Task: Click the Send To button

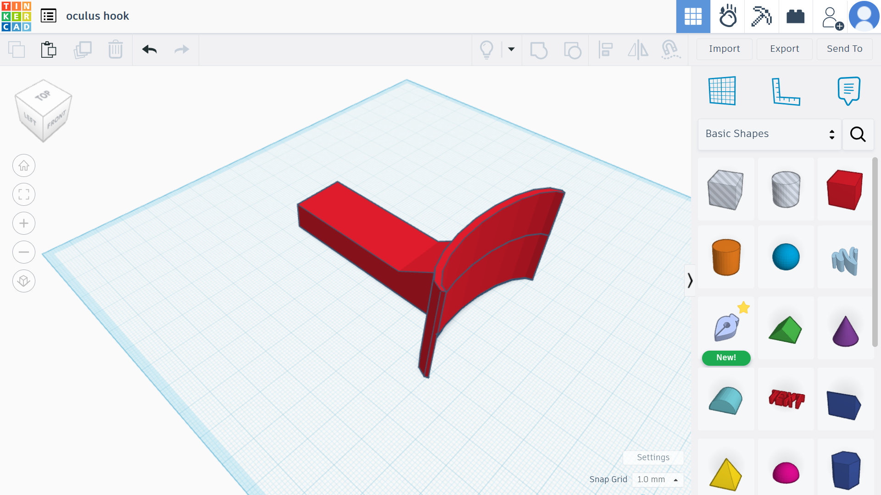Action: 844,49
